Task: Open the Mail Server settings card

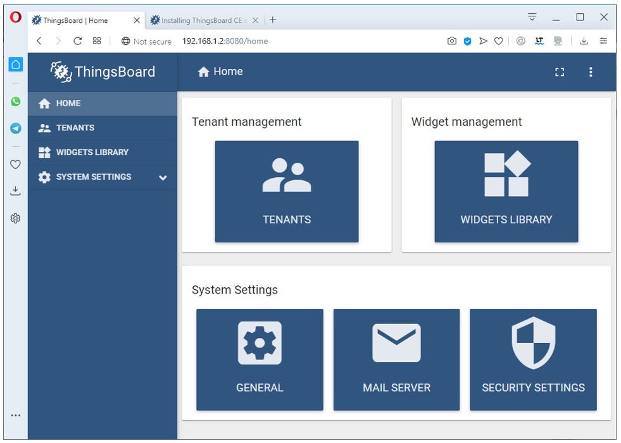Action: point(396,359)
